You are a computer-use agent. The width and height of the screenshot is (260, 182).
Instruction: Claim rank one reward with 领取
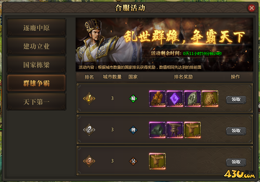coord(236,100)
